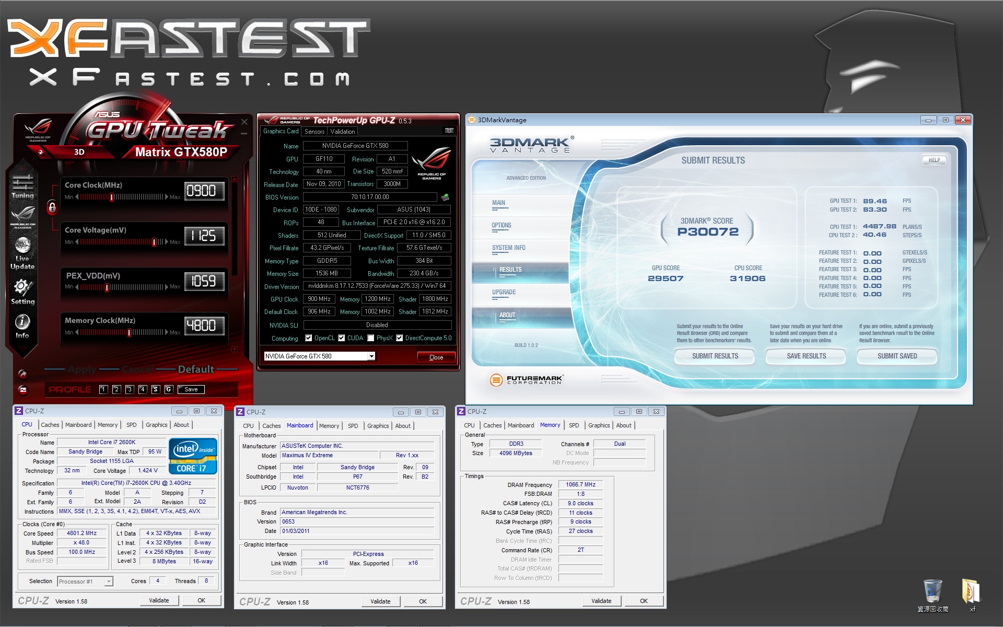Image resolution: width=1003 pixels, height=627 pixels.
Task: Toggle the PhysX checkbox
Action: click(370, 338)
